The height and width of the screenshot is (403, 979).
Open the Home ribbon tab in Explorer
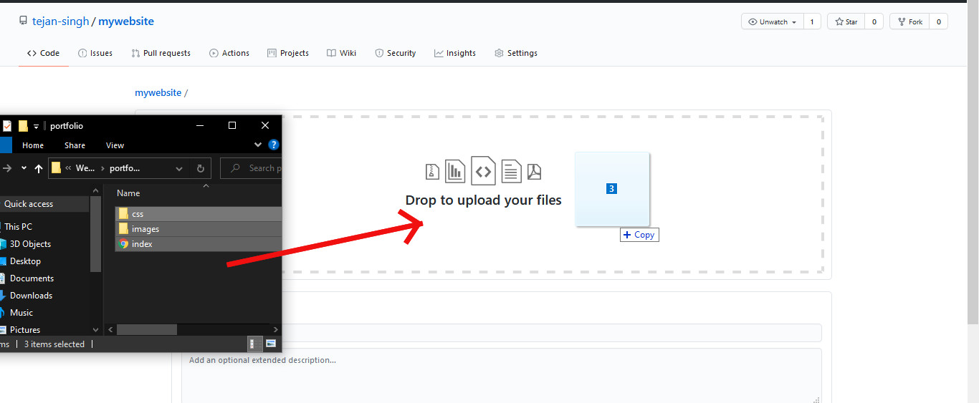pos(33,145)
